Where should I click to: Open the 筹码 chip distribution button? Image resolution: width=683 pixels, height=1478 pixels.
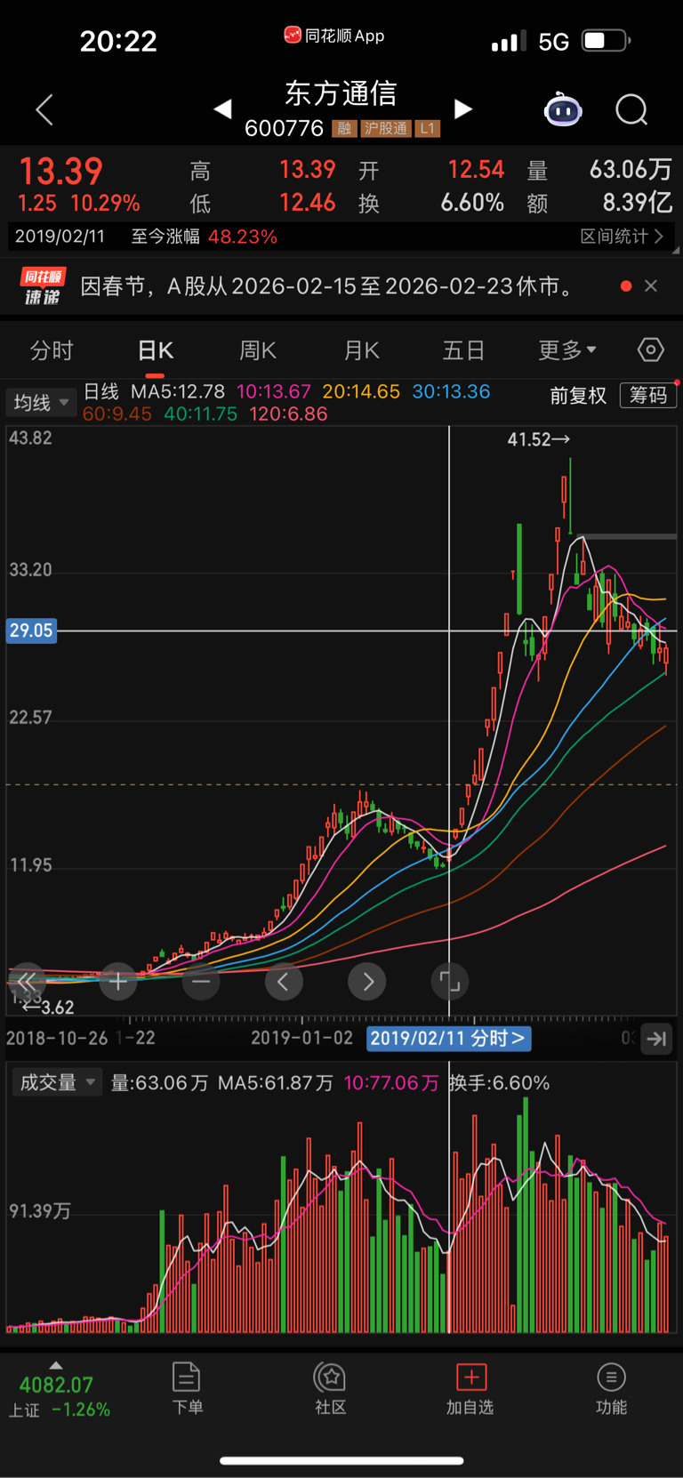(648, 396)
